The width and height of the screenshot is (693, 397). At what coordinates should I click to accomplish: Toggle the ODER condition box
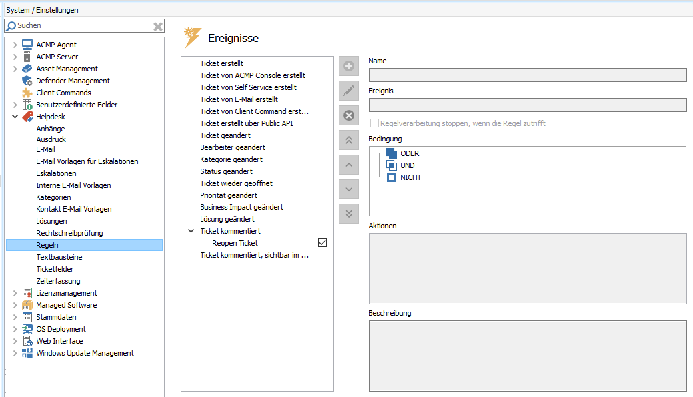coord(391,153)
